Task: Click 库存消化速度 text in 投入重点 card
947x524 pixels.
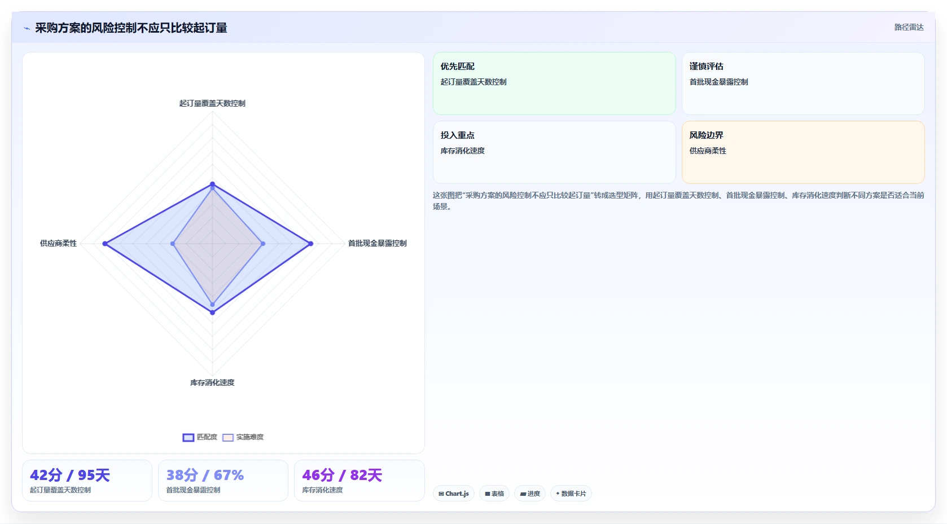Action: 463,151
